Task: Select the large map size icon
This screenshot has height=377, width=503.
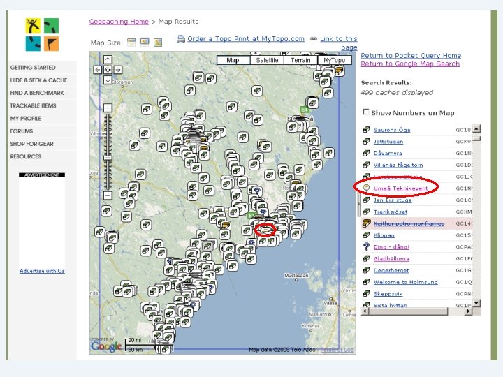Action: point(157,43)
